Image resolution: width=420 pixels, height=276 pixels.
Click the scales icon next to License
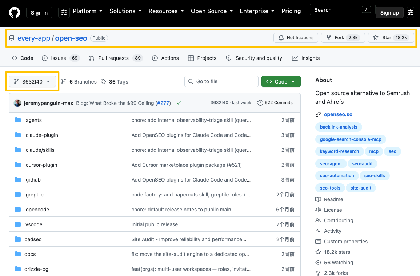pos(318,210)
